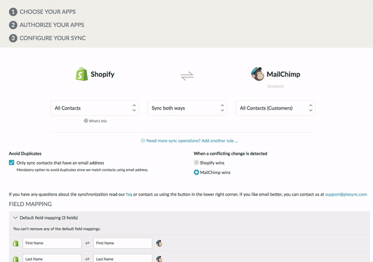Open Shopify All Contacts dropdown

click(94, 108)
